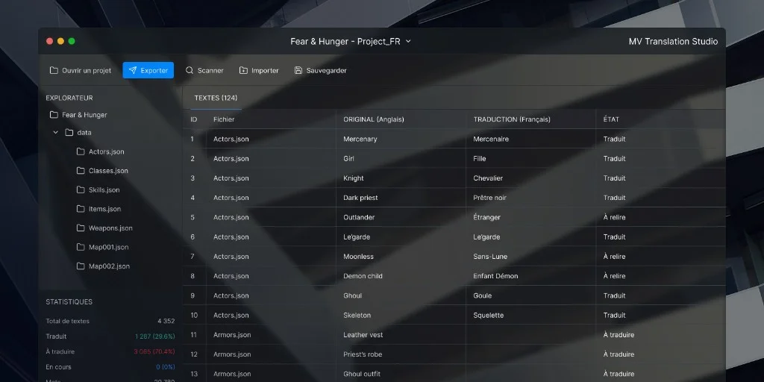Click the Weapons.json file icon
Image resolution: width=764 pixels, height=382 pixels.
tap(81, 228)
